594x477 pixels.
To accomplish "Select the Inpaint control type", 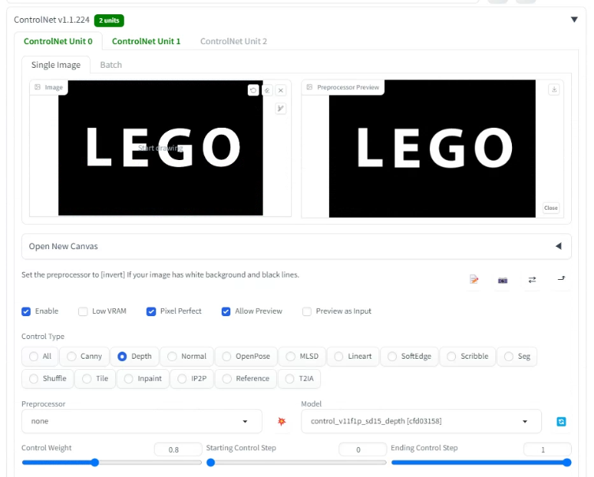I will (143, 378).
